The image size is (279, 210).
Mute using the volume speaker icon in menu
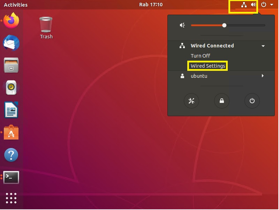click(x=182, y=25)
